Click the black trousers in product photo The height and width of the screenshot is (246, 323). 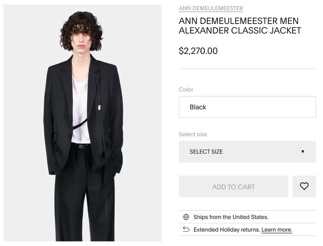tap(84, 203)
